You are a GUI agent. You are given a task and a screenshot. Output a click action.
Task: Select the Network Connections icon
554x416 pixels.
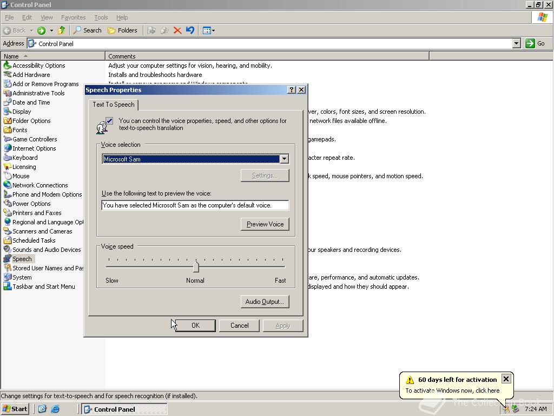[x=8, y=185]
